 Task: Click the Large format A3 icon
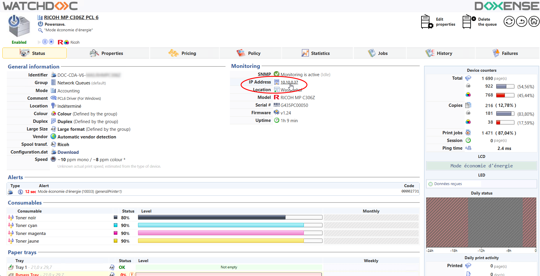[x=53, y=129]
